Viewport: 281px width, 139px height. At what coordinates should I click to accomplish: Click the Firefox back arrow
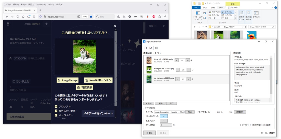tap(7, 17)
